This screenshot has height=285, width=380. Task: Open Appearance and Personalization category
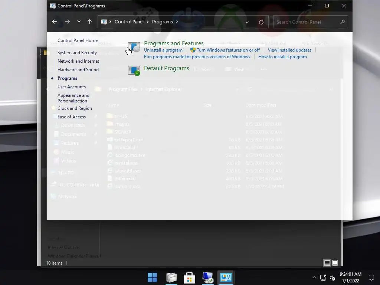coord(73,98)
